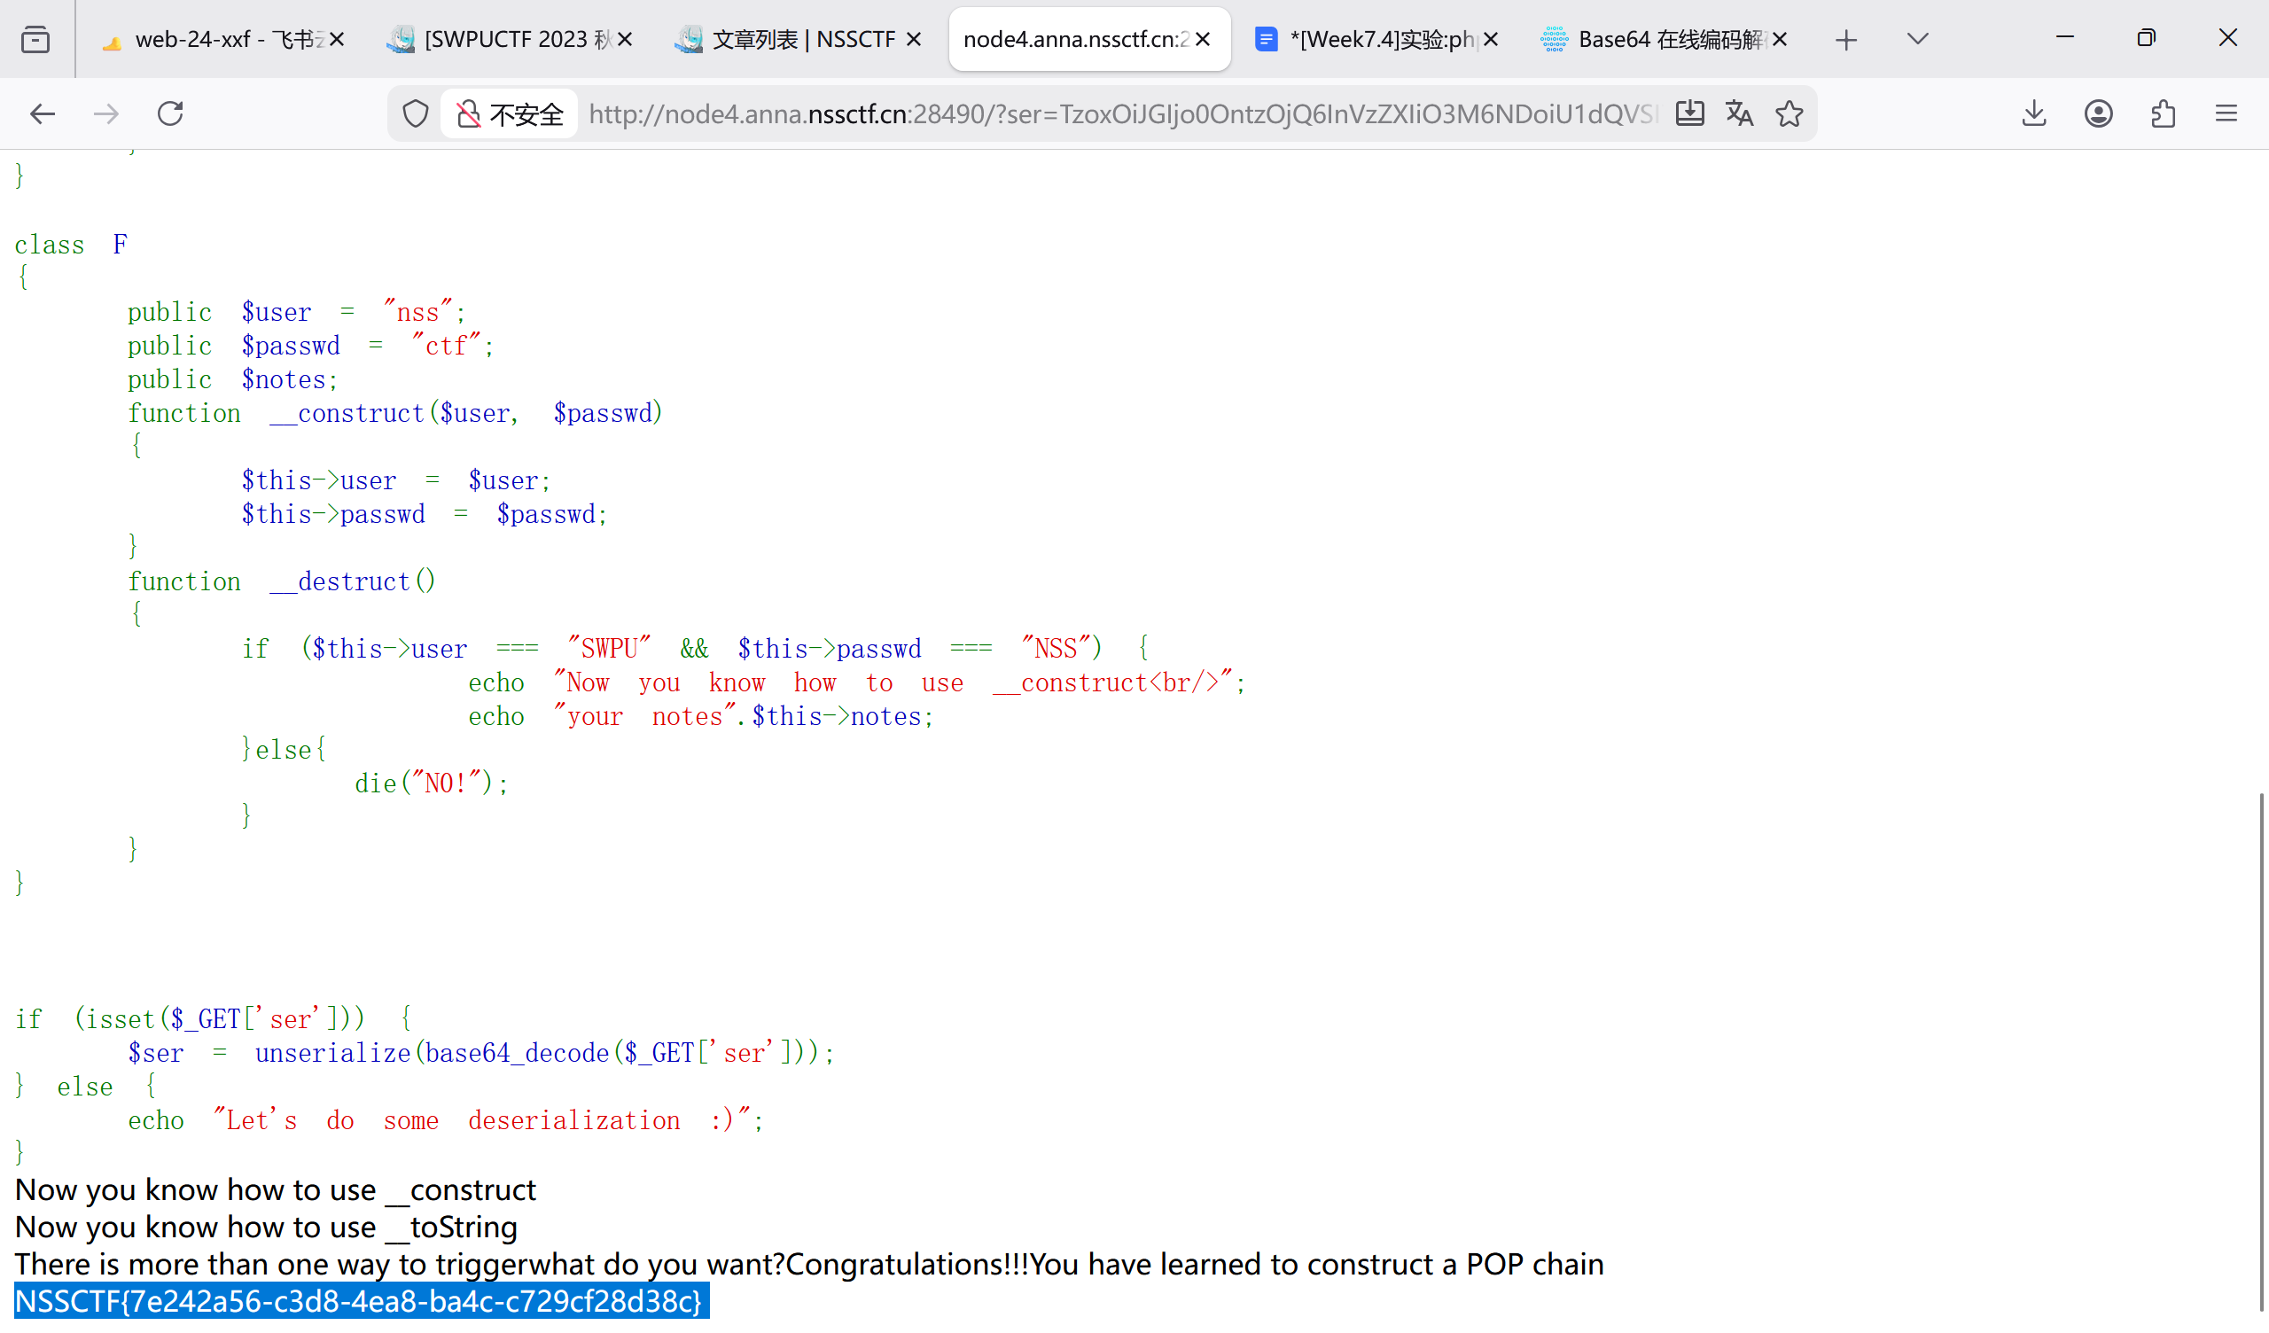Click the browser Back arrow button
The height and width of the screenshot is (1333, 2269).
pyautogui.click(x=43, y=113)
